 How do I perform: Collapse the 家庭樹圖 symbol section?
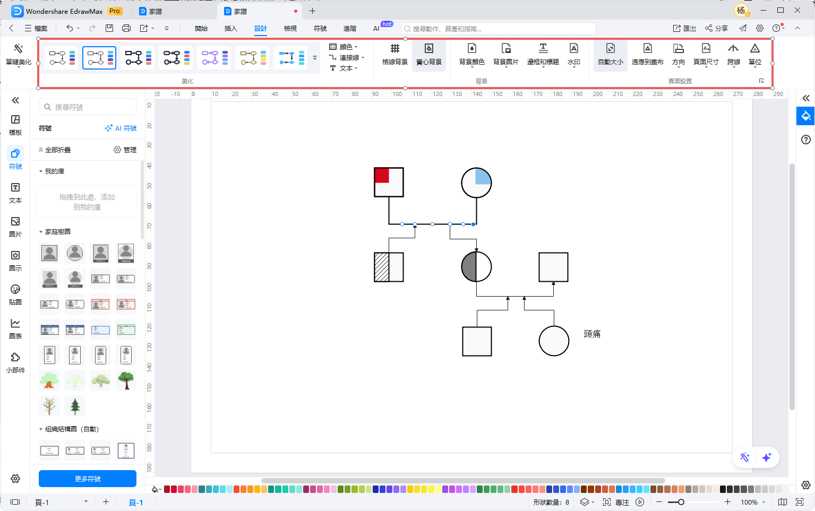[x=41, y=232]
